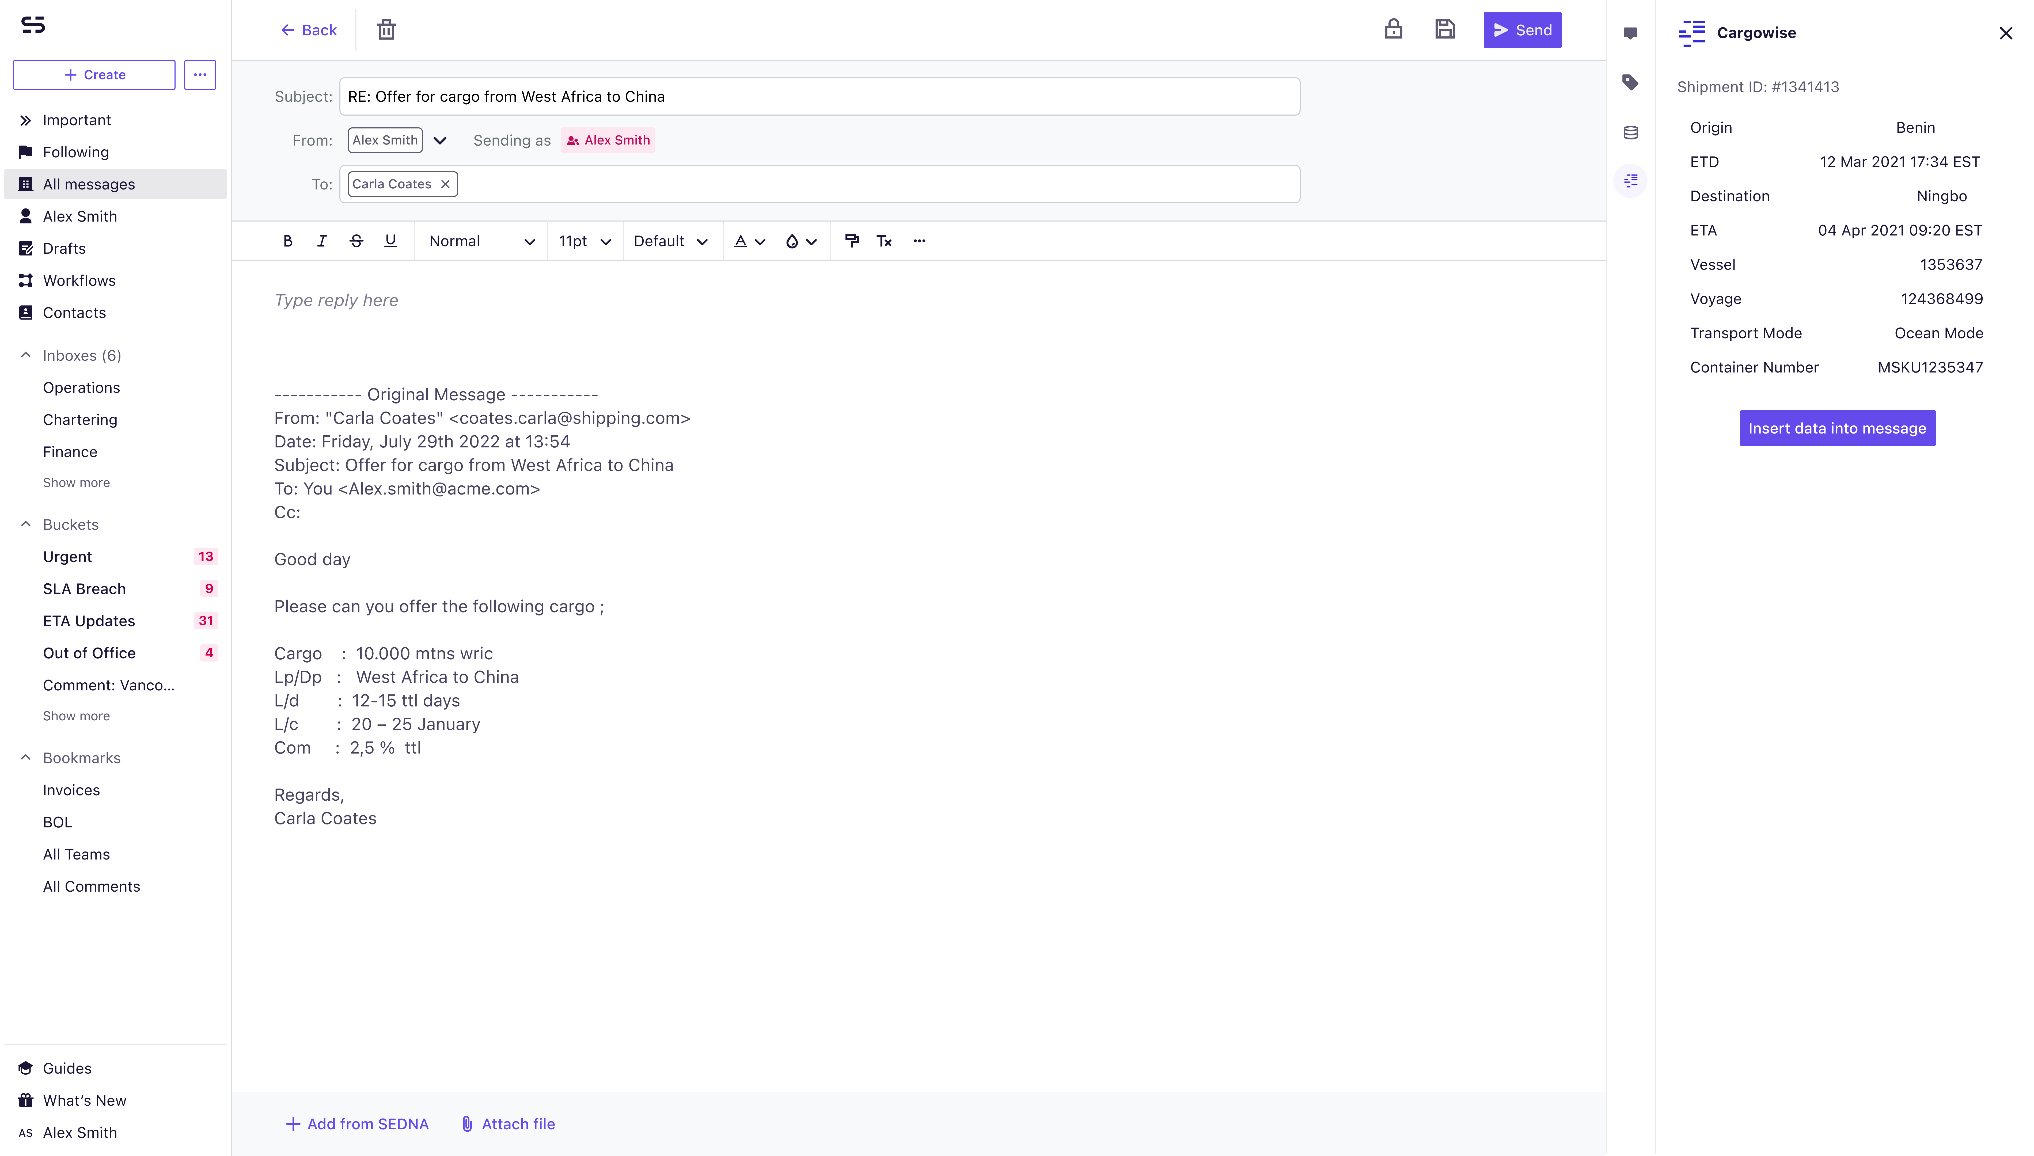
Task: Go back using Back link
Action: pos(309,30)
